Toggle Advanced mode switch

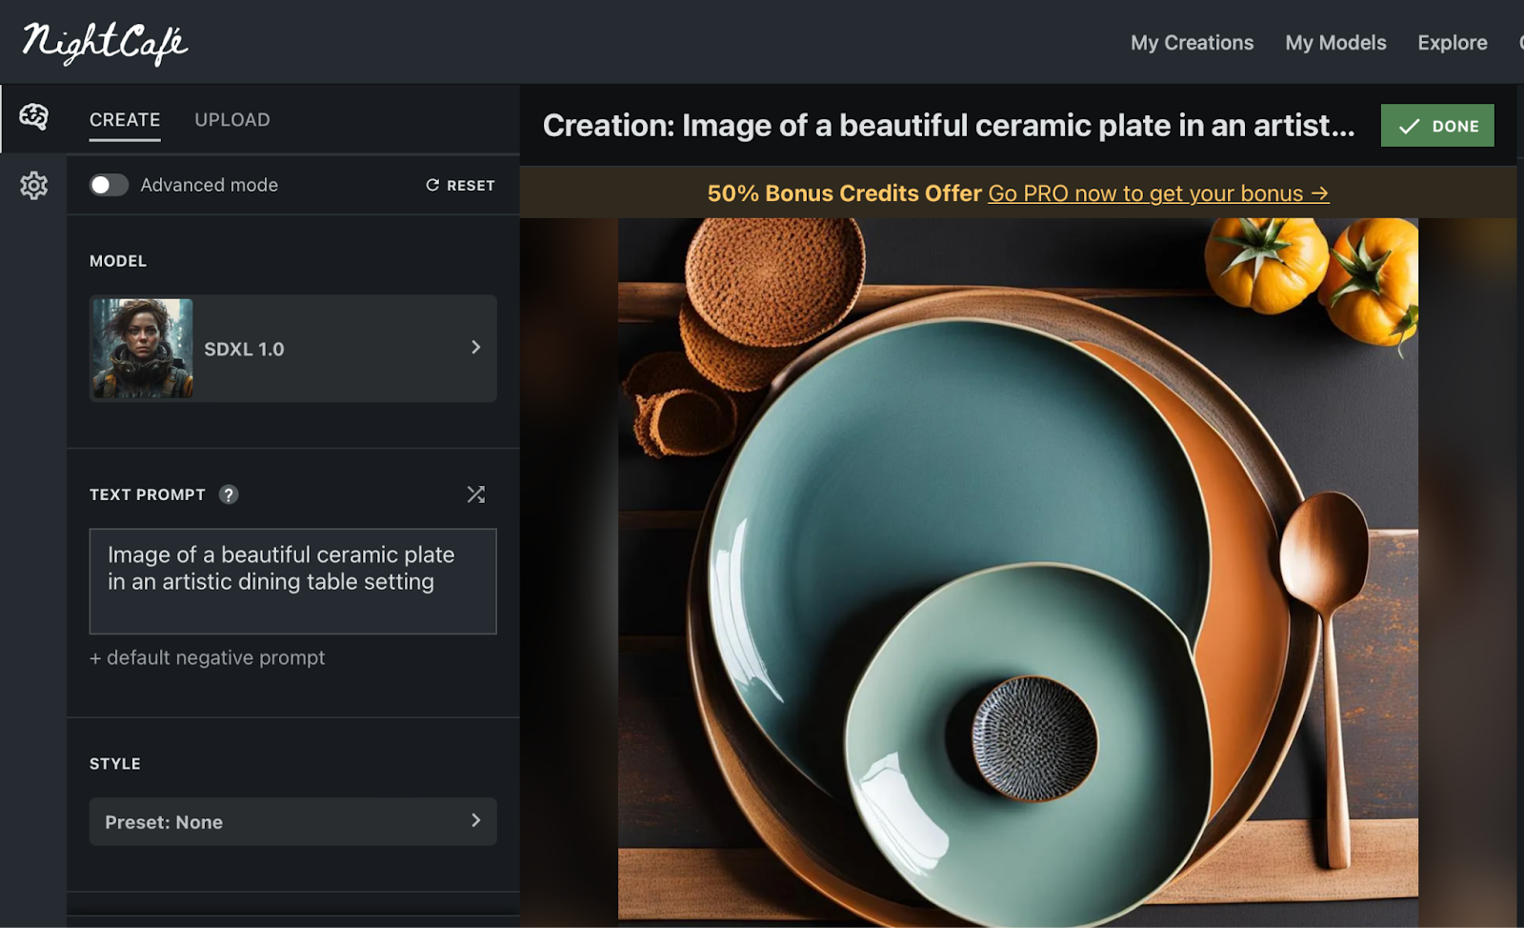109,185
